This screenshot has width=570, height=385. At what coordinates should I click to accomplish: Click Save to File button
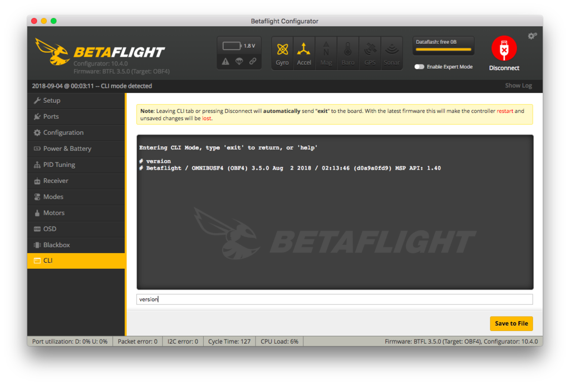(x=511, y=324)
